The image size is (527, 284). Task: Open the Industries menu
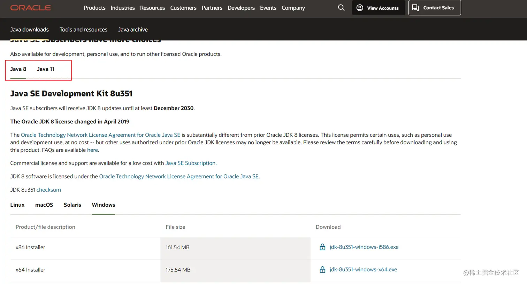coord(123,8)
